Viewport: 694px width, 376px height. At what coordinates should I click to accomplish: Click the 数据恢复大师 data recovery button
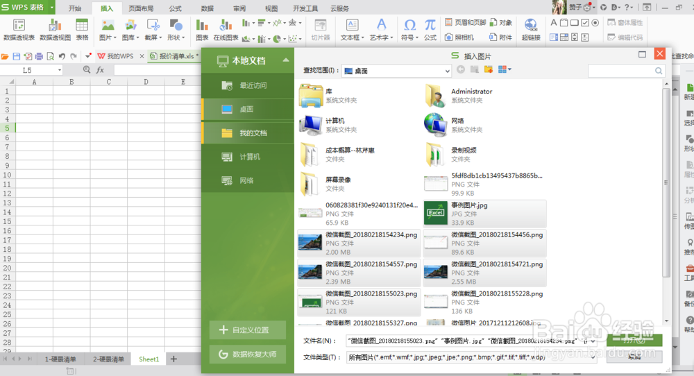[248, 354]
